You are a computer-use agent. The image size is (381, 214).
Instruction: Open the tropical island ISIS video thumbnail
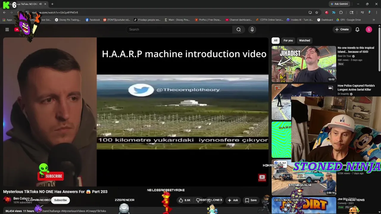pyautogui.click(x=304, y=64)
